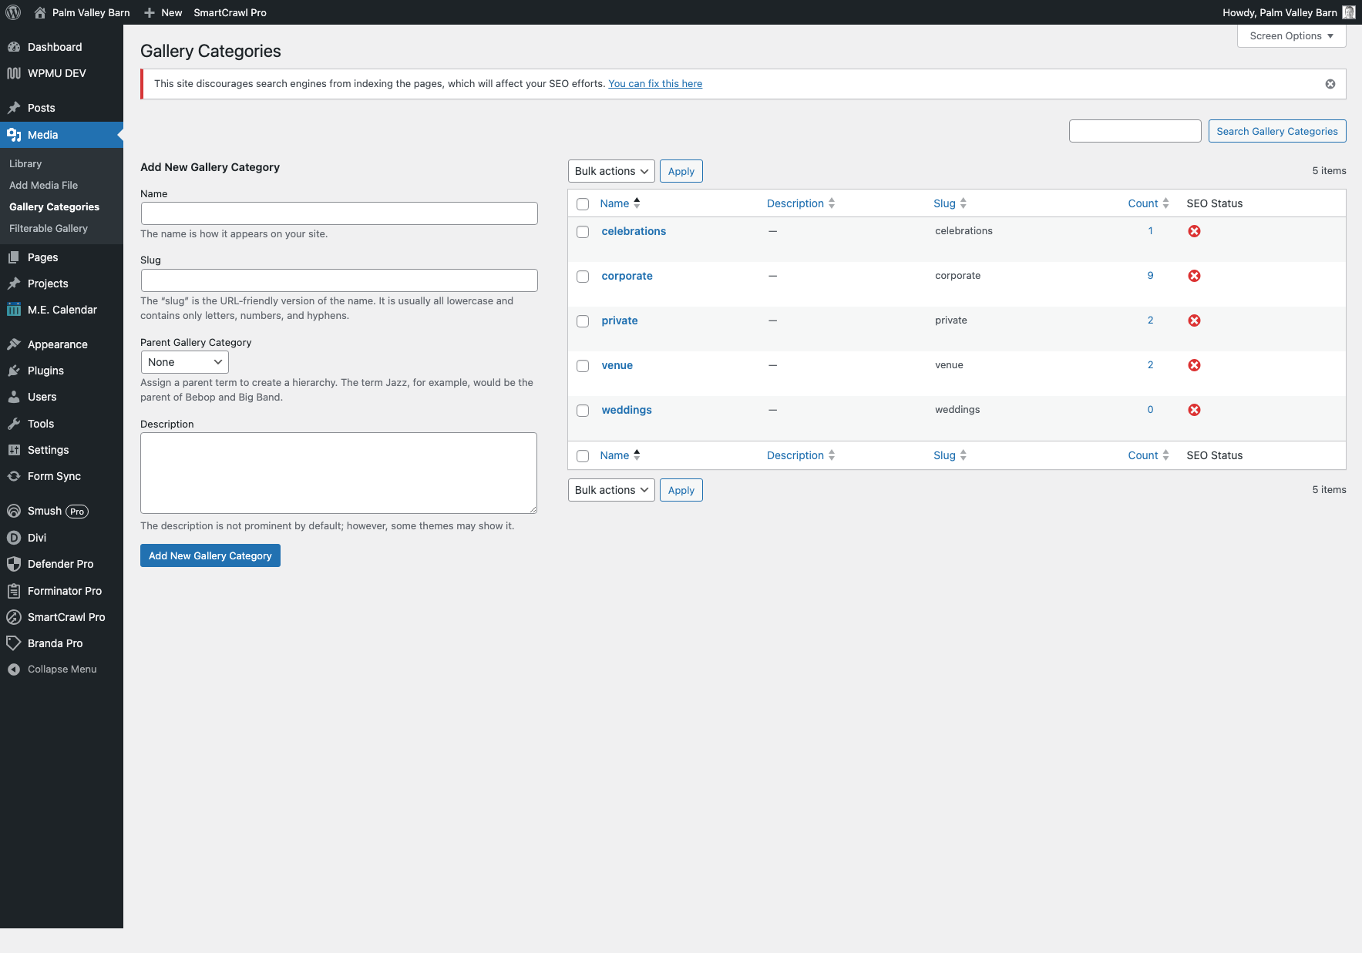
Task: Open the user avatar in admin bar
Action: 1349,12
